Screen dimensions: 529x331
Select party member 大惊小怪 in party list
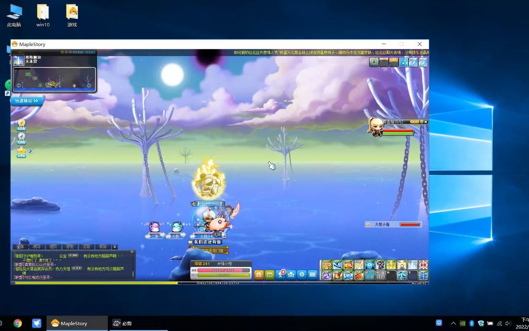pos(394,224)
